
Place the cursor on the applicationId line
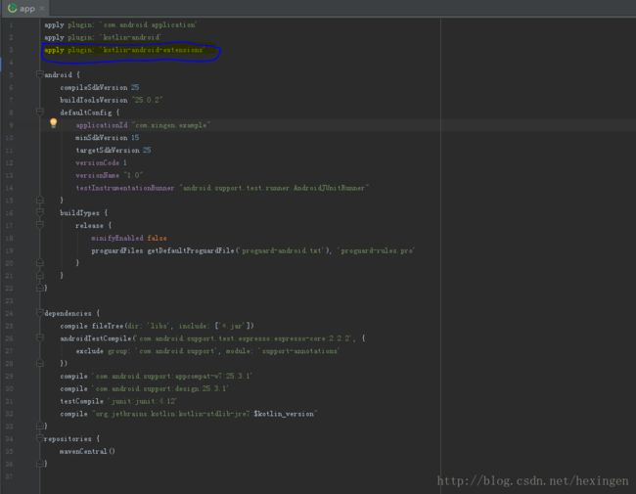[143, 125]
